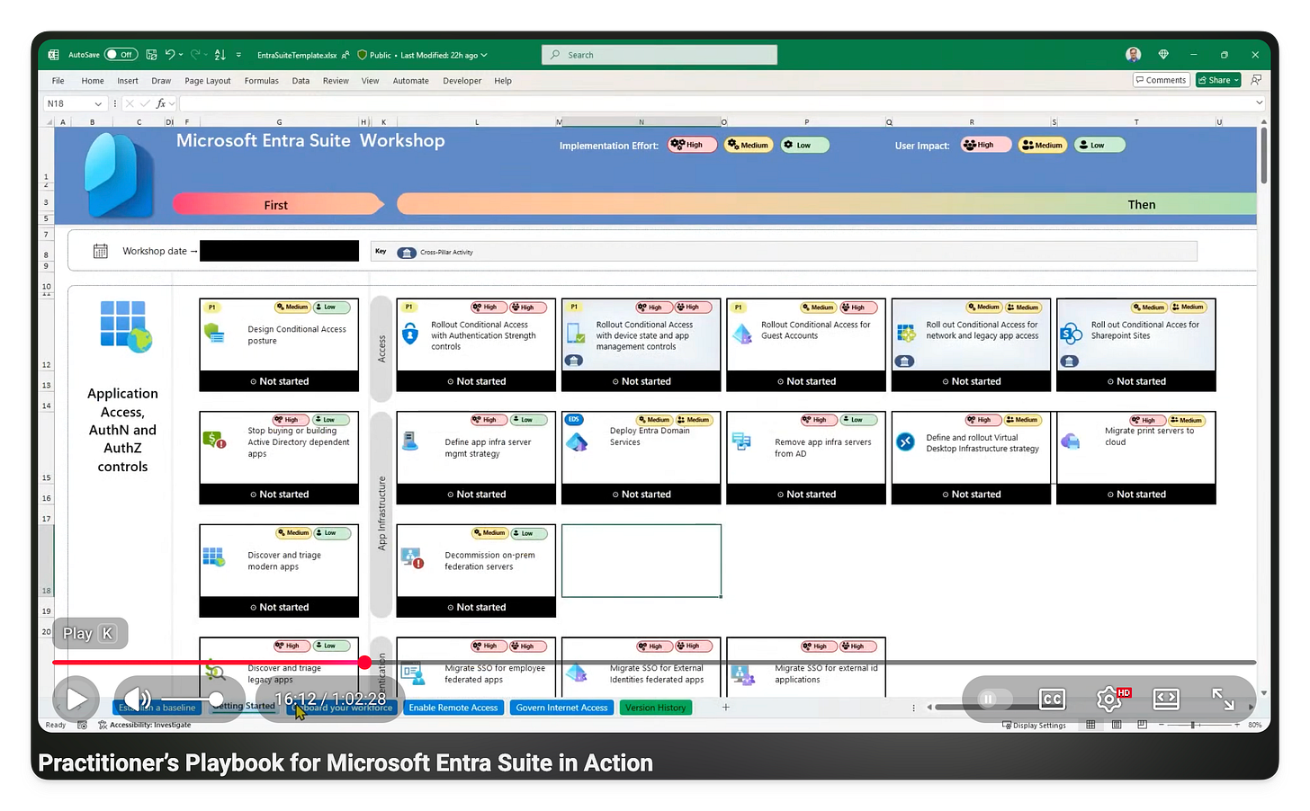Toggle Excel AutoSave switch
This screenshot has height=811, width=1310.
[x=121, y=55]
